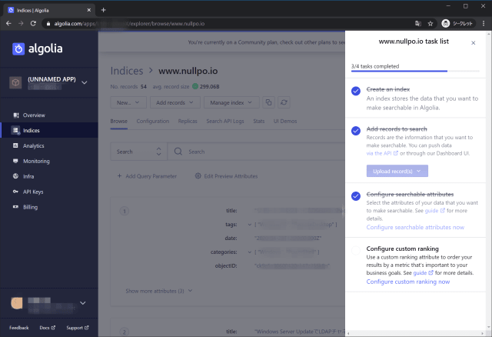This screenshot has width=492, height=337.
Task: Click the Overview icon in sidebar
Action: 15,115
